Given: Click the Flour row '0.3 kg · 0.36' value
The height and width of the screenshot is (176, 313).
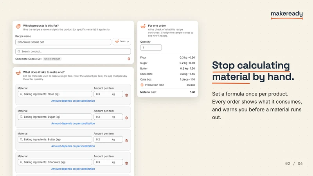Looking at the screenshot, I should 187,57.
